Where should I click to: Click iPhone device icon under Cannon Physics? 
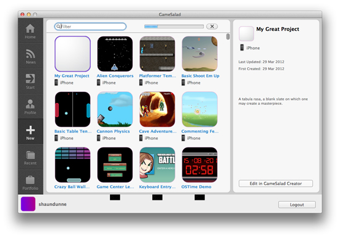(99, 138)
